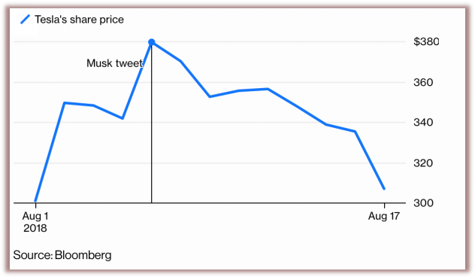Click the 360 axis label
Viewport: 475px width, 277px height.
coord(423,82)
